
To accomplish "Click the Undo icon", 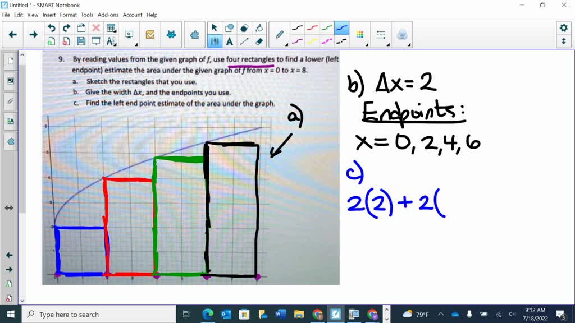I will (52, 27).
